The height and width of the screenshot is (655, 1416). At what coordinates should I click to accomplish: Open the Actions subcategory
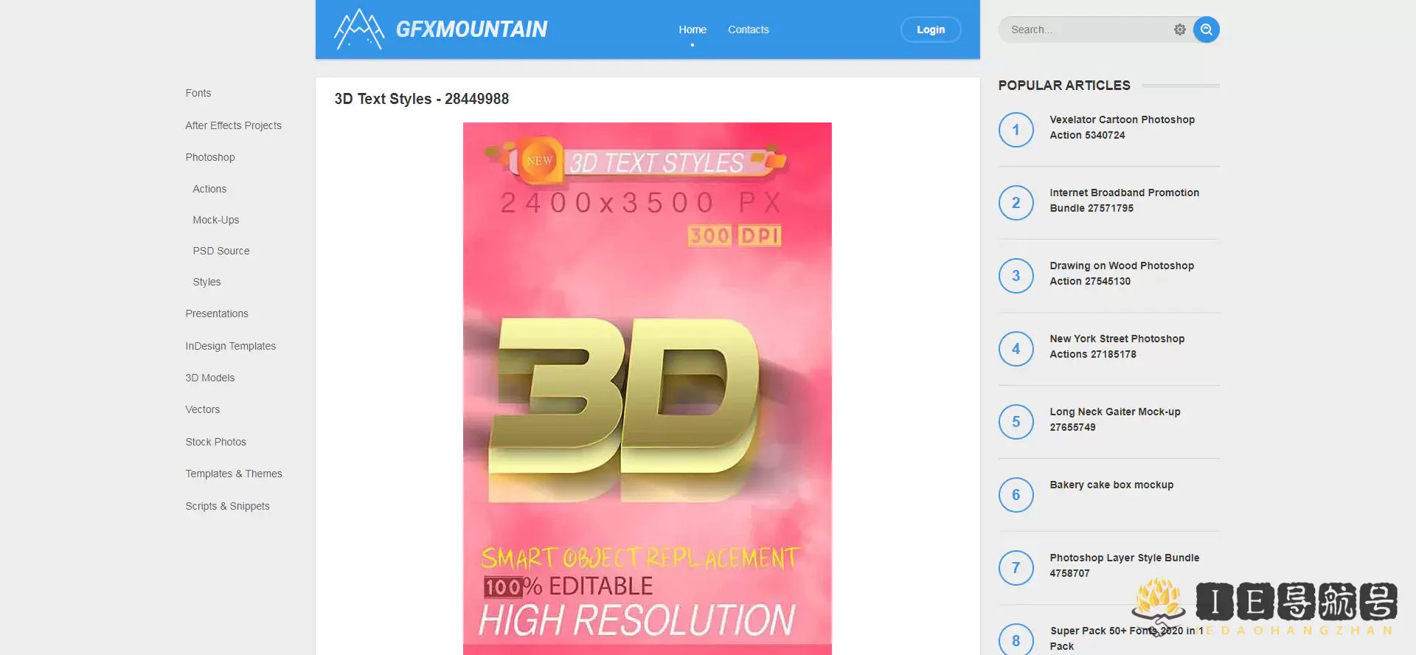coord(209,189)
